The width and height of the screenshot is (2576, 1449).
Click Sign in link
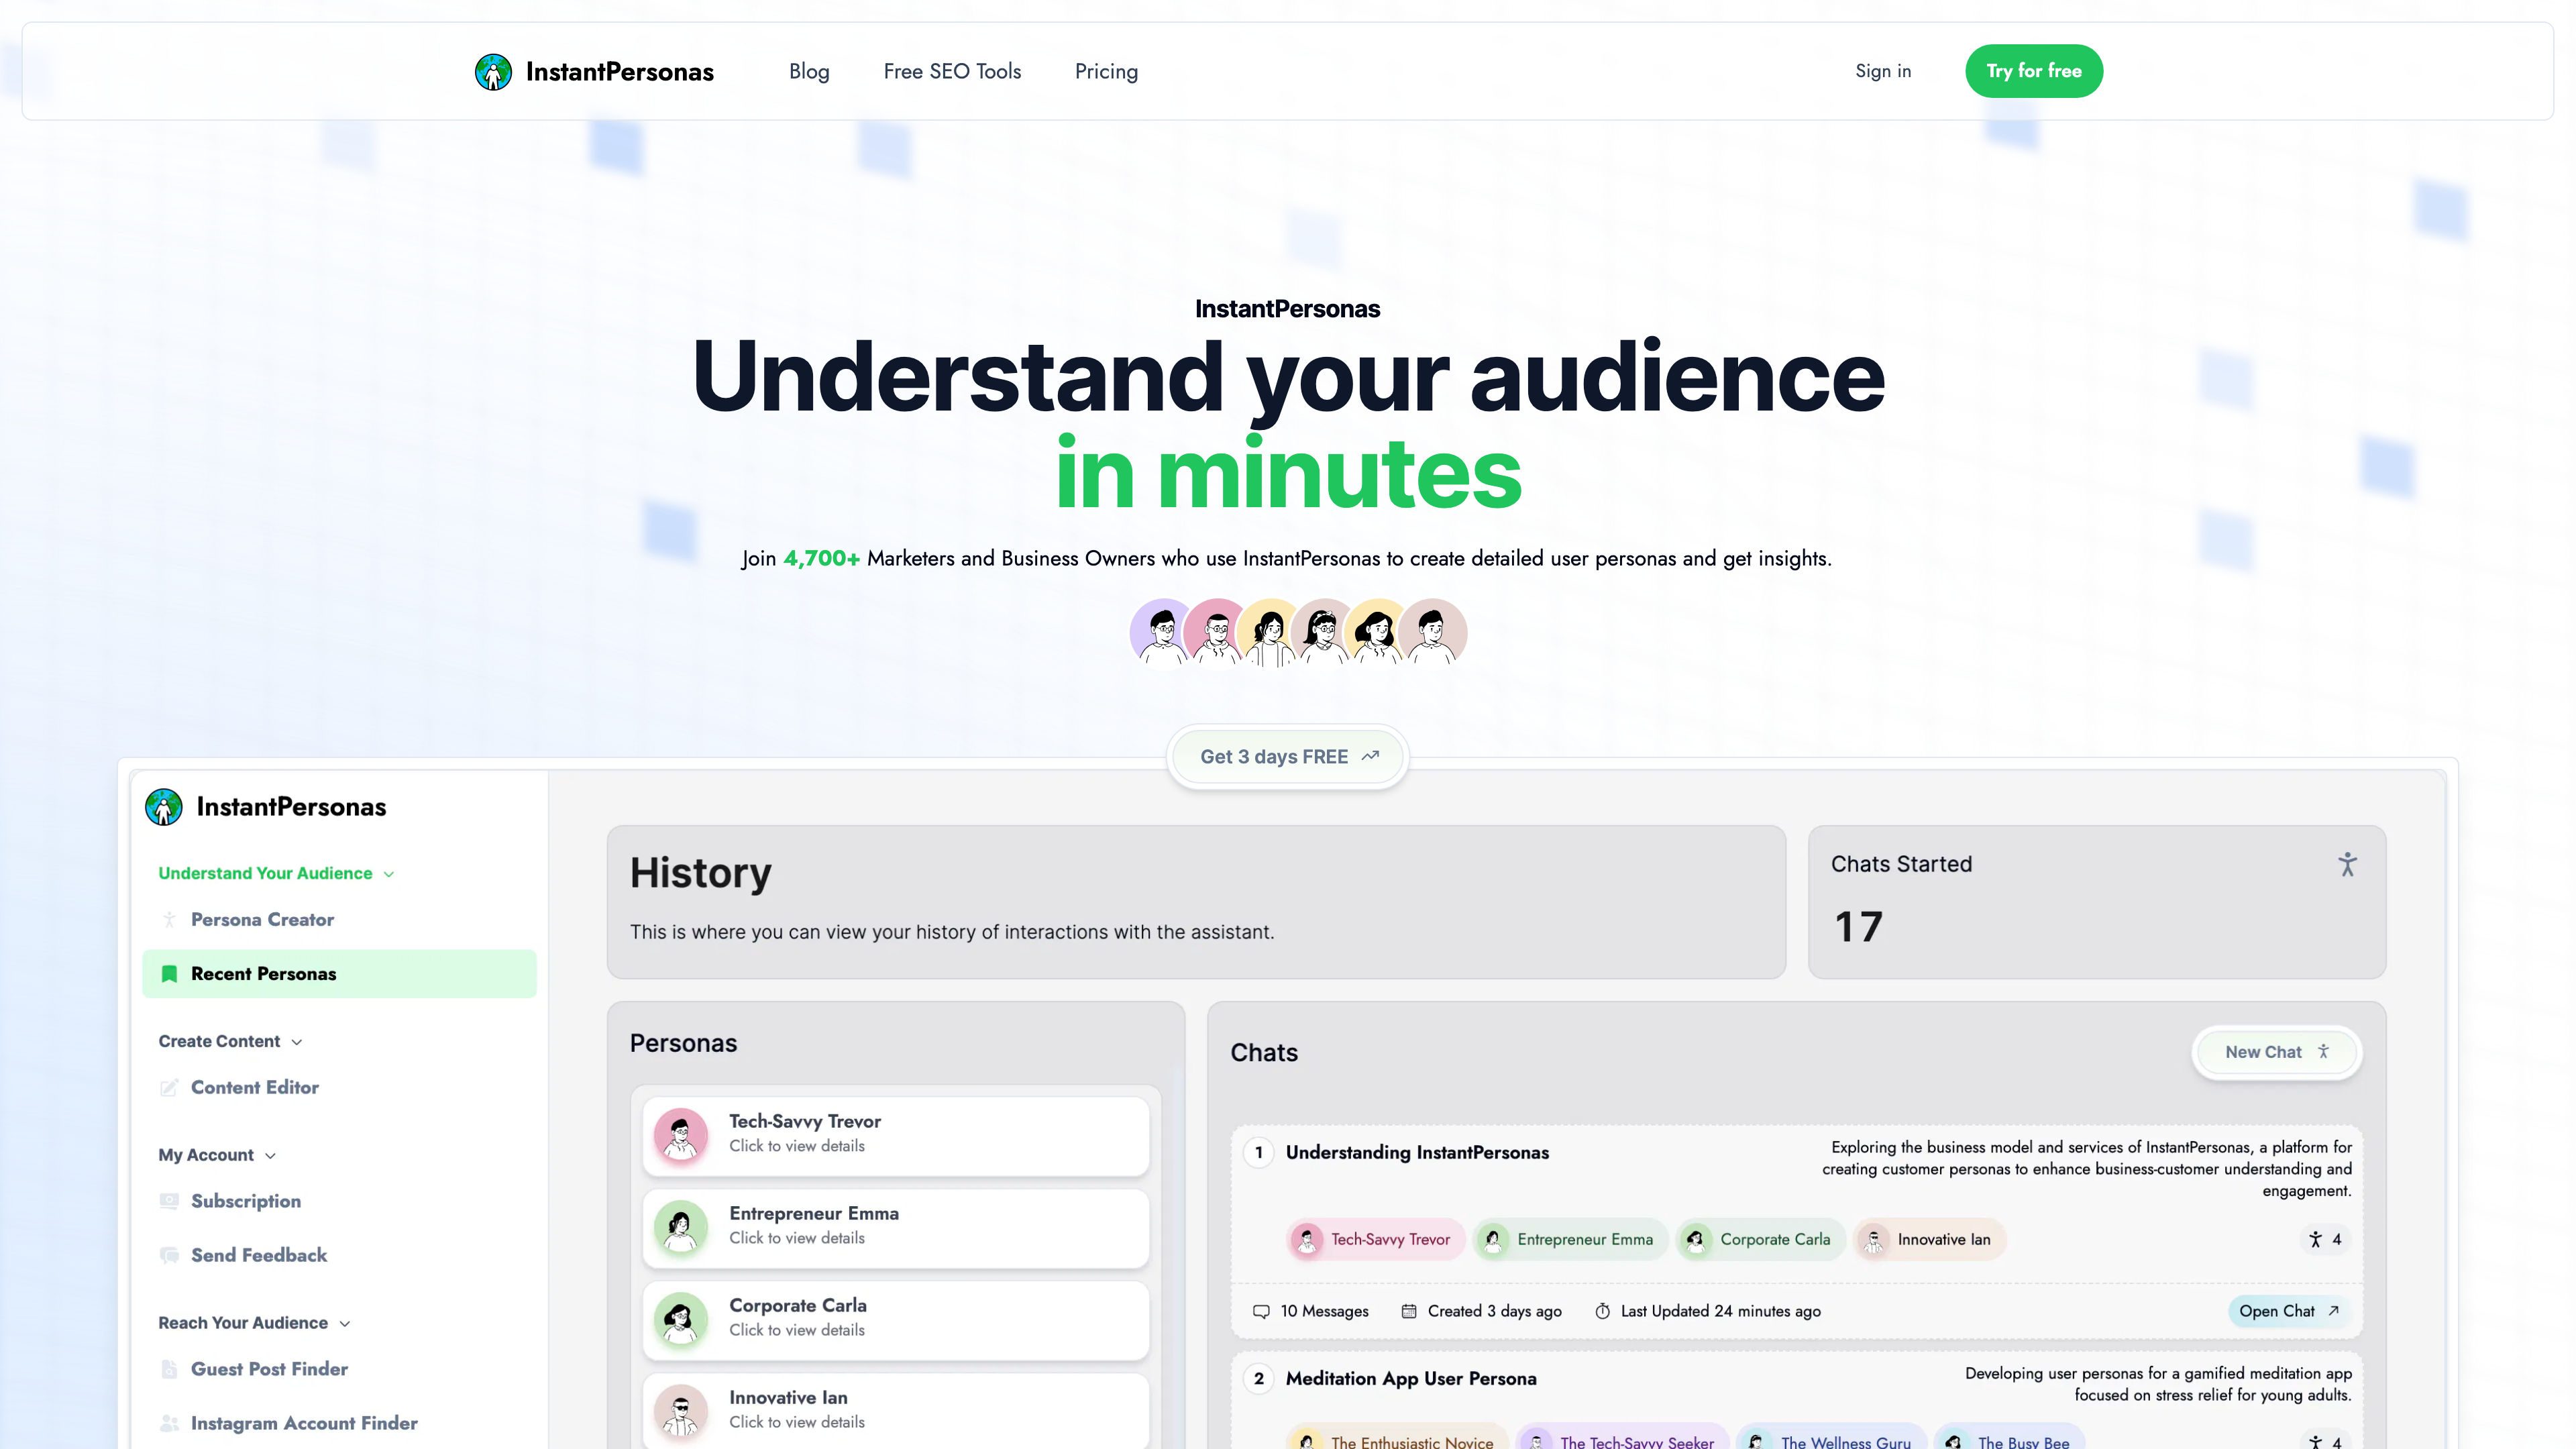(1882, 70)
